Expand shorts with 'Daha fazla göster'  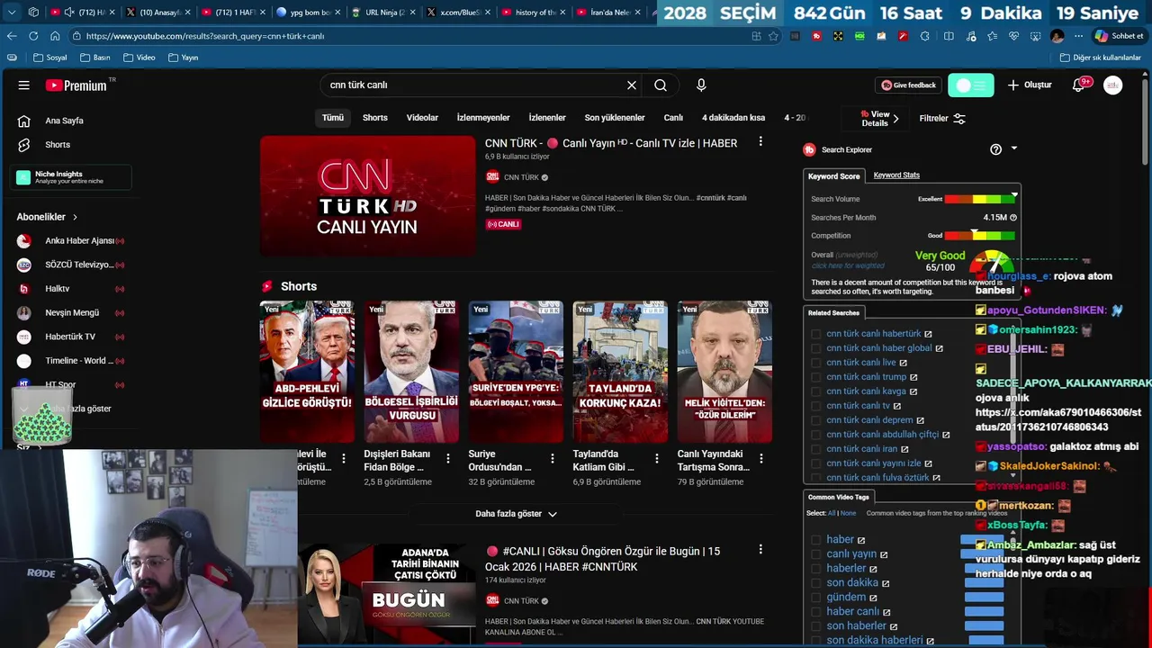[516, 514]
